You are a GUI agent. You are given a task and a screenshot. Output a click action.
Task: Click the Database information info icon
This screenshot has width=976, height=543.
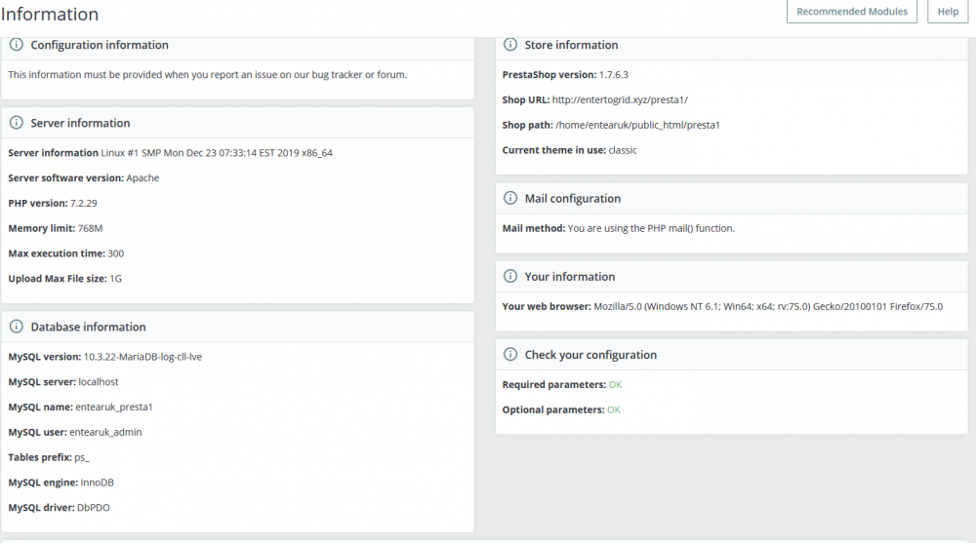click(17, 327)
